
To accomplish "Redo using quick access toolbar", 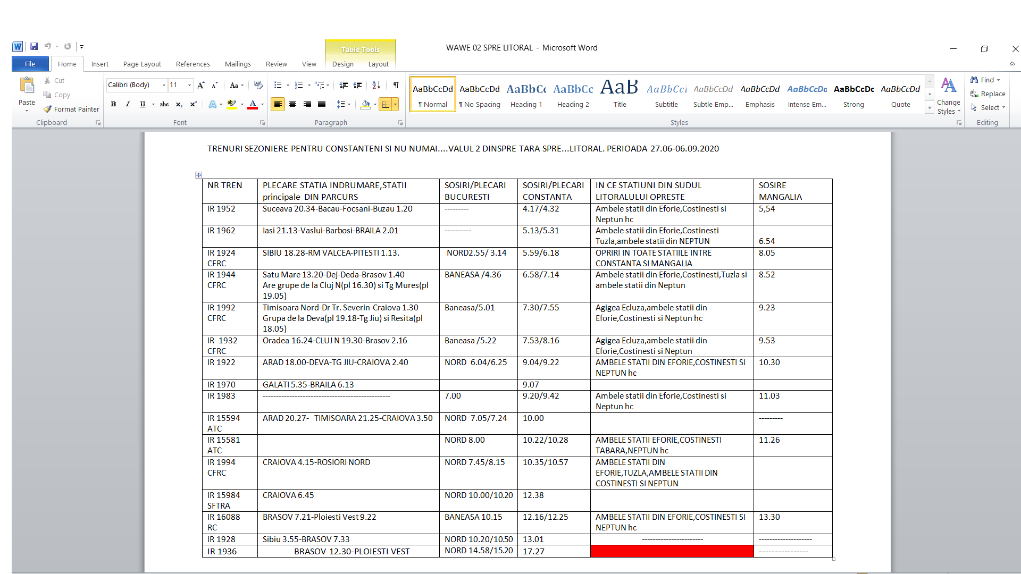I will pos(68,46).
